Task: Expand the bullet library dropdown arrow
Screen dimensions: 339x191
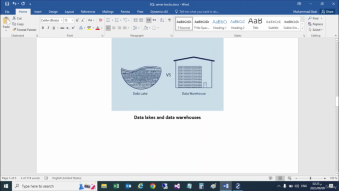Action: click(x=112, y=20)
